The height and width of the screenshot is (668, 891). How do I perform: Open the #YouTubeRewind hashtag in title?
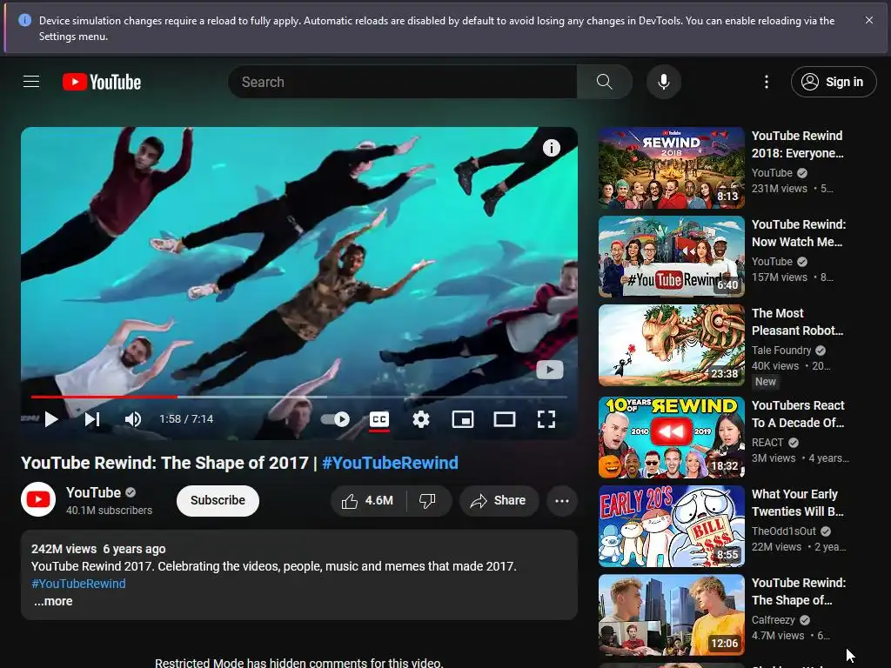390,463
